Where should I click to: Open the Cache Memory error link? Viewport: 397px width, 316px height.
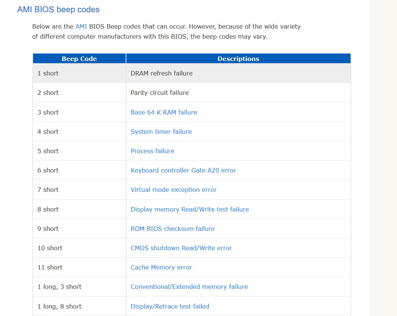click(161, 267)
